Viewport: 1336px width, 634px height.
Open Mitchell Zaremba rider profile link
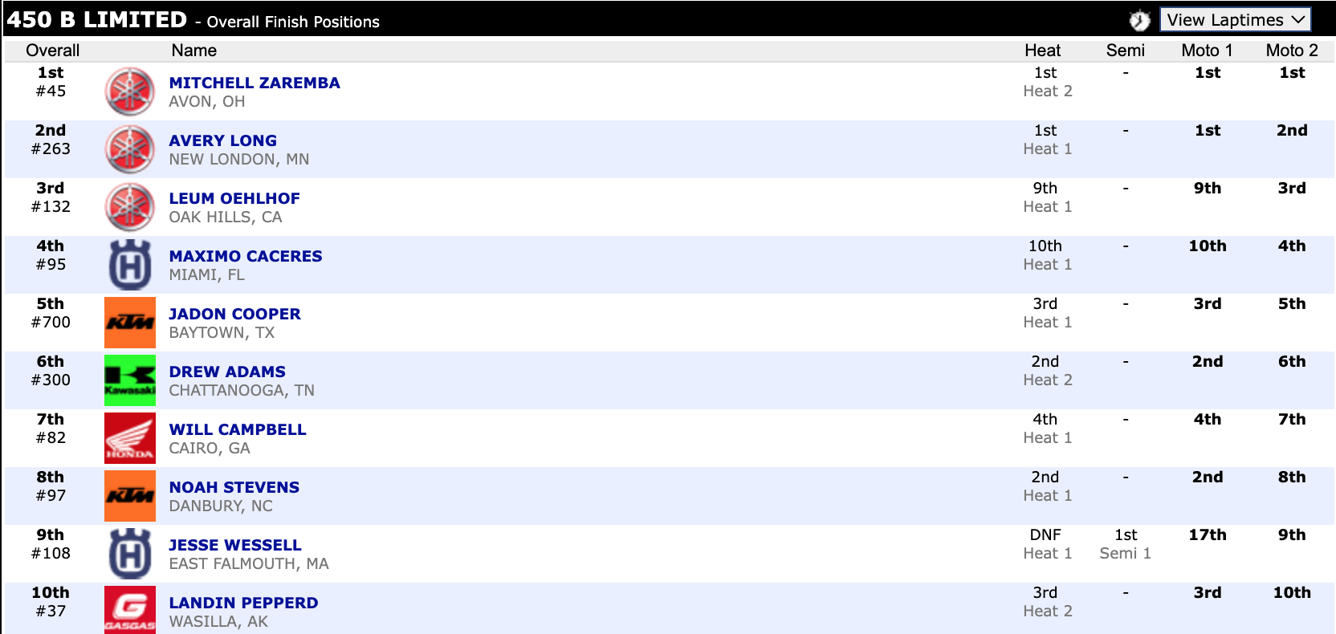point(255,83)
